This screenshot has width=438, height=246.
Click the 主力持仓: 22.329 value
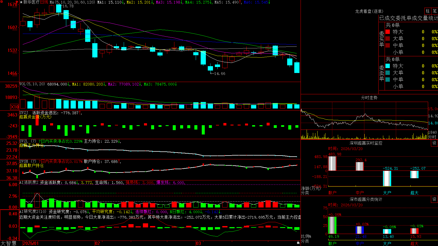pyautogui.click(x=101, y=141)
